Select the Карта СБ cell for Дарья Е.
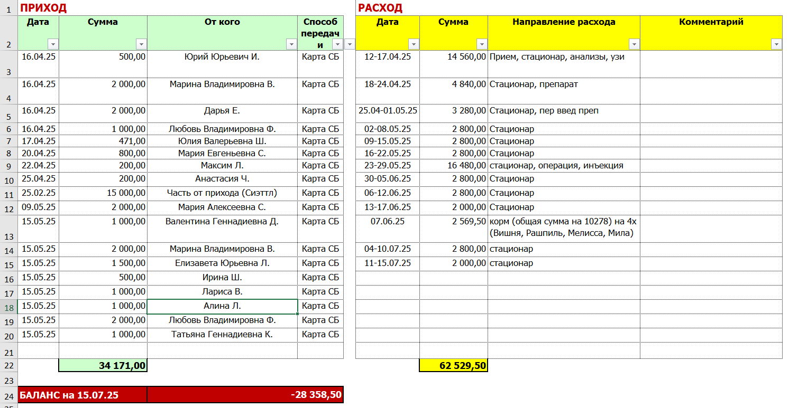Image resolution: width=789 pixels, height=408 pixels. pos(320,113)
